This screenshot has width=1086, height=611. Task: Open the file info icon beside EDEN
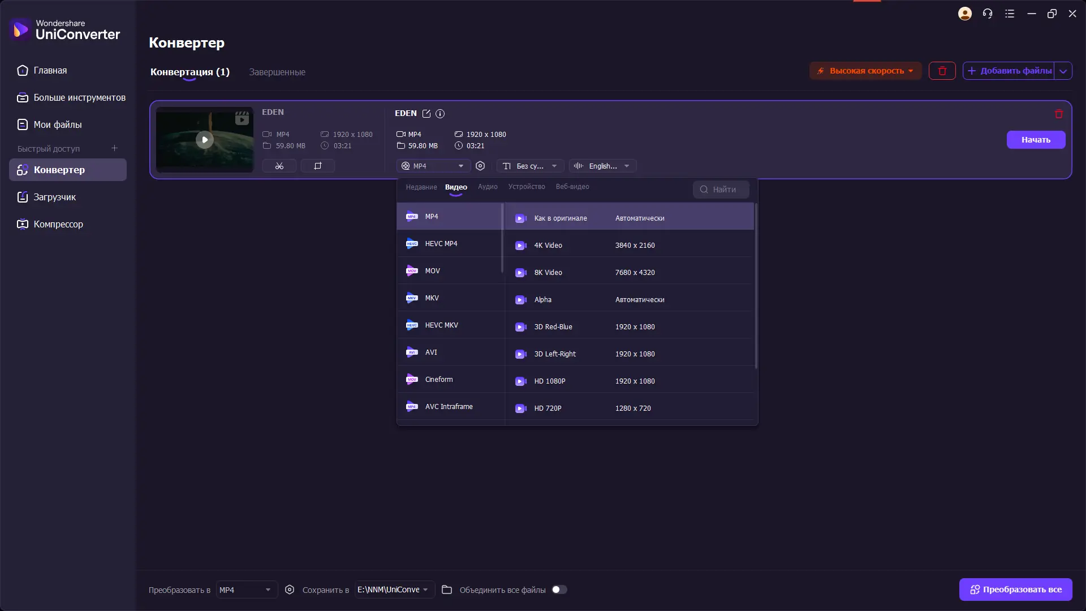click(440, 114)
